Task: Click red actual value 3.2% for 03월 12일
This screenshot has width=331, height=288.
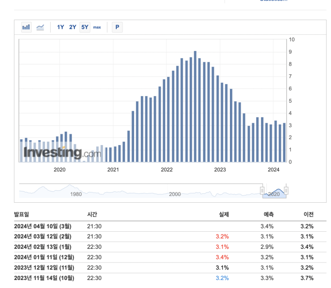Action: [222, 237]
